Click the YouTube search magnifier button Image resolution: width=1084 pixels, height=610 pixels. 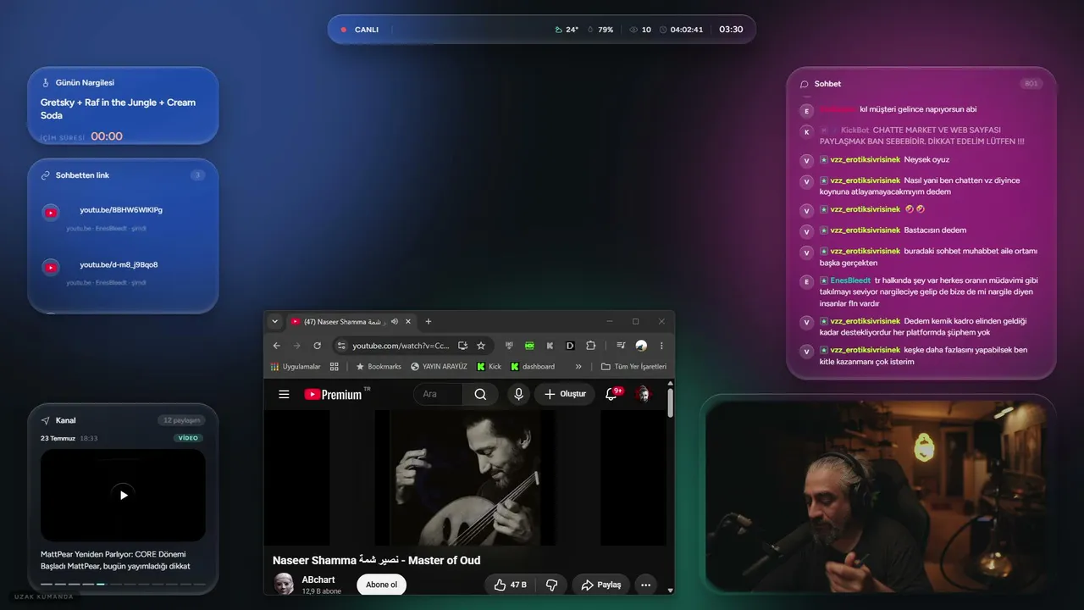pos(480,394)
